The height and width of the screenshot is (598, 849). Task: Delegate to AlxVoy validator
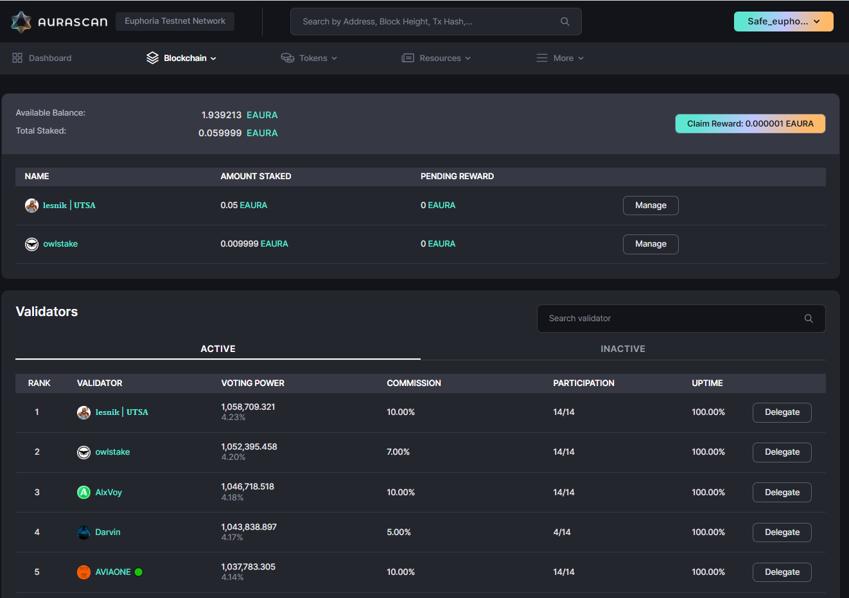[782, 493]
